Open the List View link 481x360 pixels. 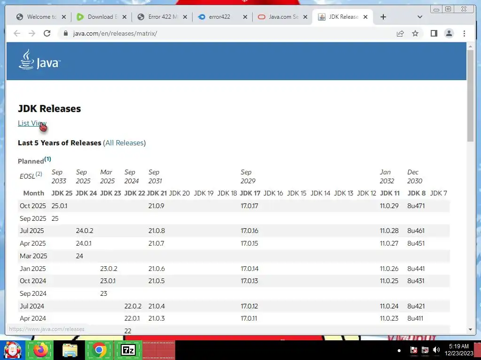[x=32, y=123]
